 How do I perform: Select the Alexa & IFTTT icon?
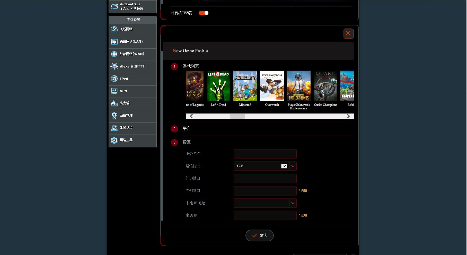coord(114,66)
